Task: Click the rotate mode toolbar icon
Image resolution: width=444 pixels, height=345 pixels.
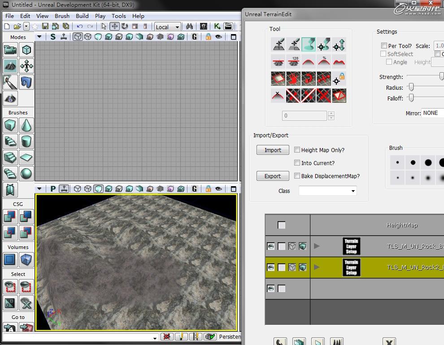Action: (x=125, y=26)
